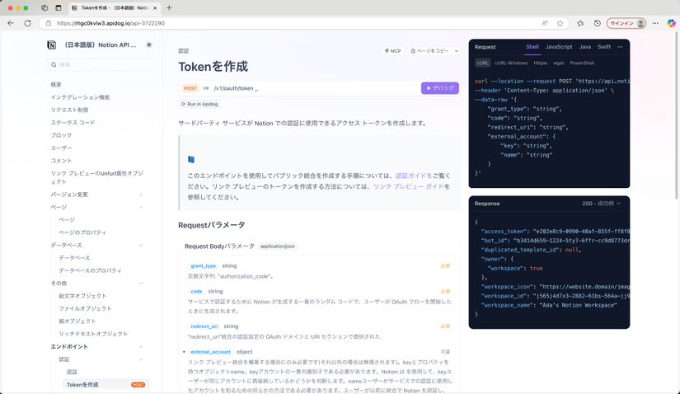The width and height of the screenshot is (680, 394).
Task: Open コメント in the sidebar
Action: [x=61, y=161]
